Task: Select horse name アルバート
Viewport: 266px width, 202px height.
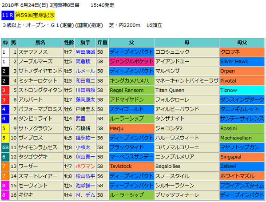Action: [x=31, y=100]
